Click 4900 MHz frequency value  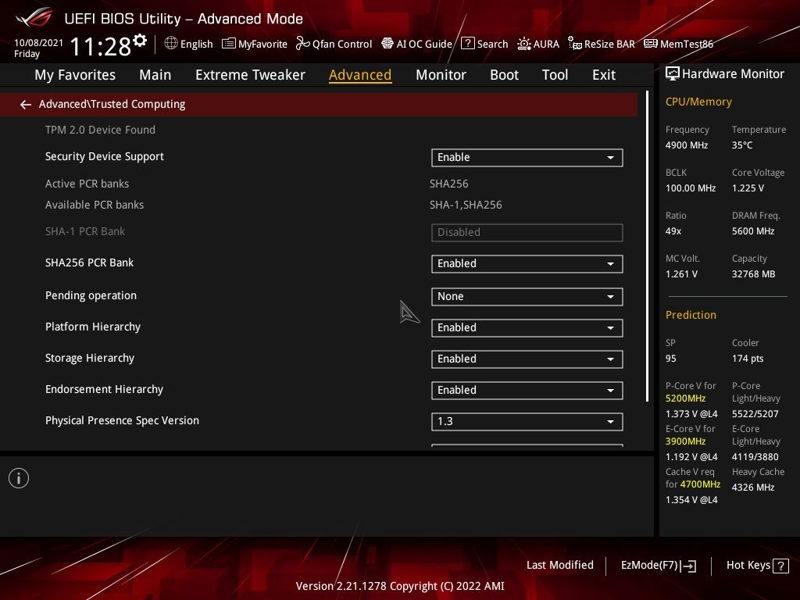687,145
